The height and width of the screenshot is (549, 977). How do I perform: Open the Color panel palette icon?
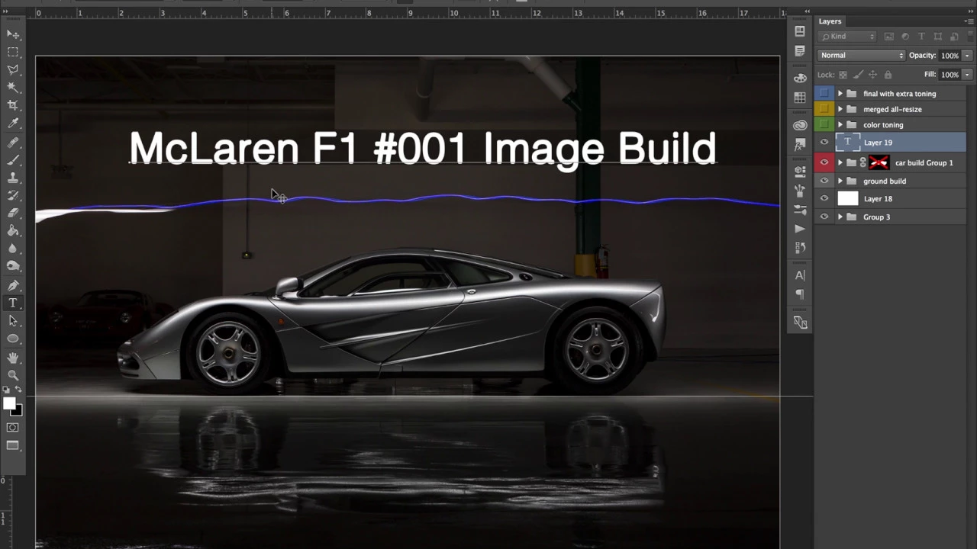800,79
